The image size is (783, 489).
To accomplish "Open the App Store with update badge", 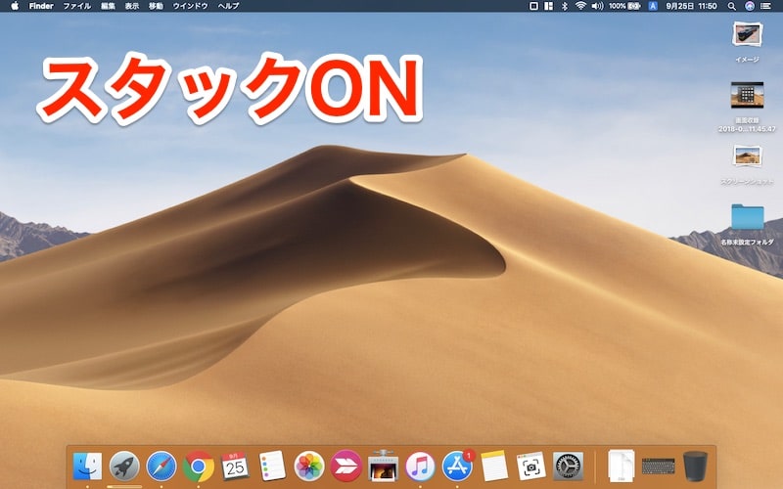I will [x=457, y=466].
